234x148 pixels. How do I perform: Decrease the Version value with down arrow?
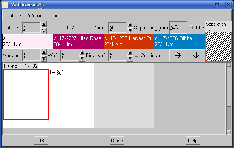coord(44,58)
